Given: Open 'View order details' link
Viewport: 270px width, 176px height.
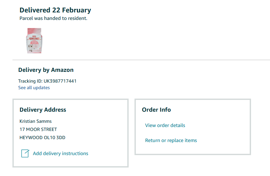Looking at the screenshot, I should 165,125.
